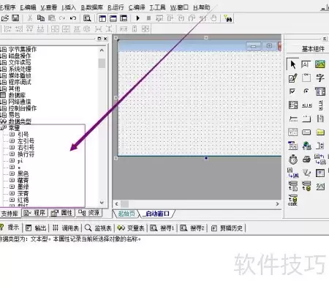Close the left support library panel
This screenshot has height=289, width=329.
[x=105, y=39]
